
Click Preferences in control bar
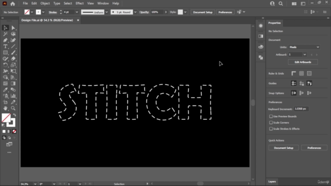tap(225, 12)
